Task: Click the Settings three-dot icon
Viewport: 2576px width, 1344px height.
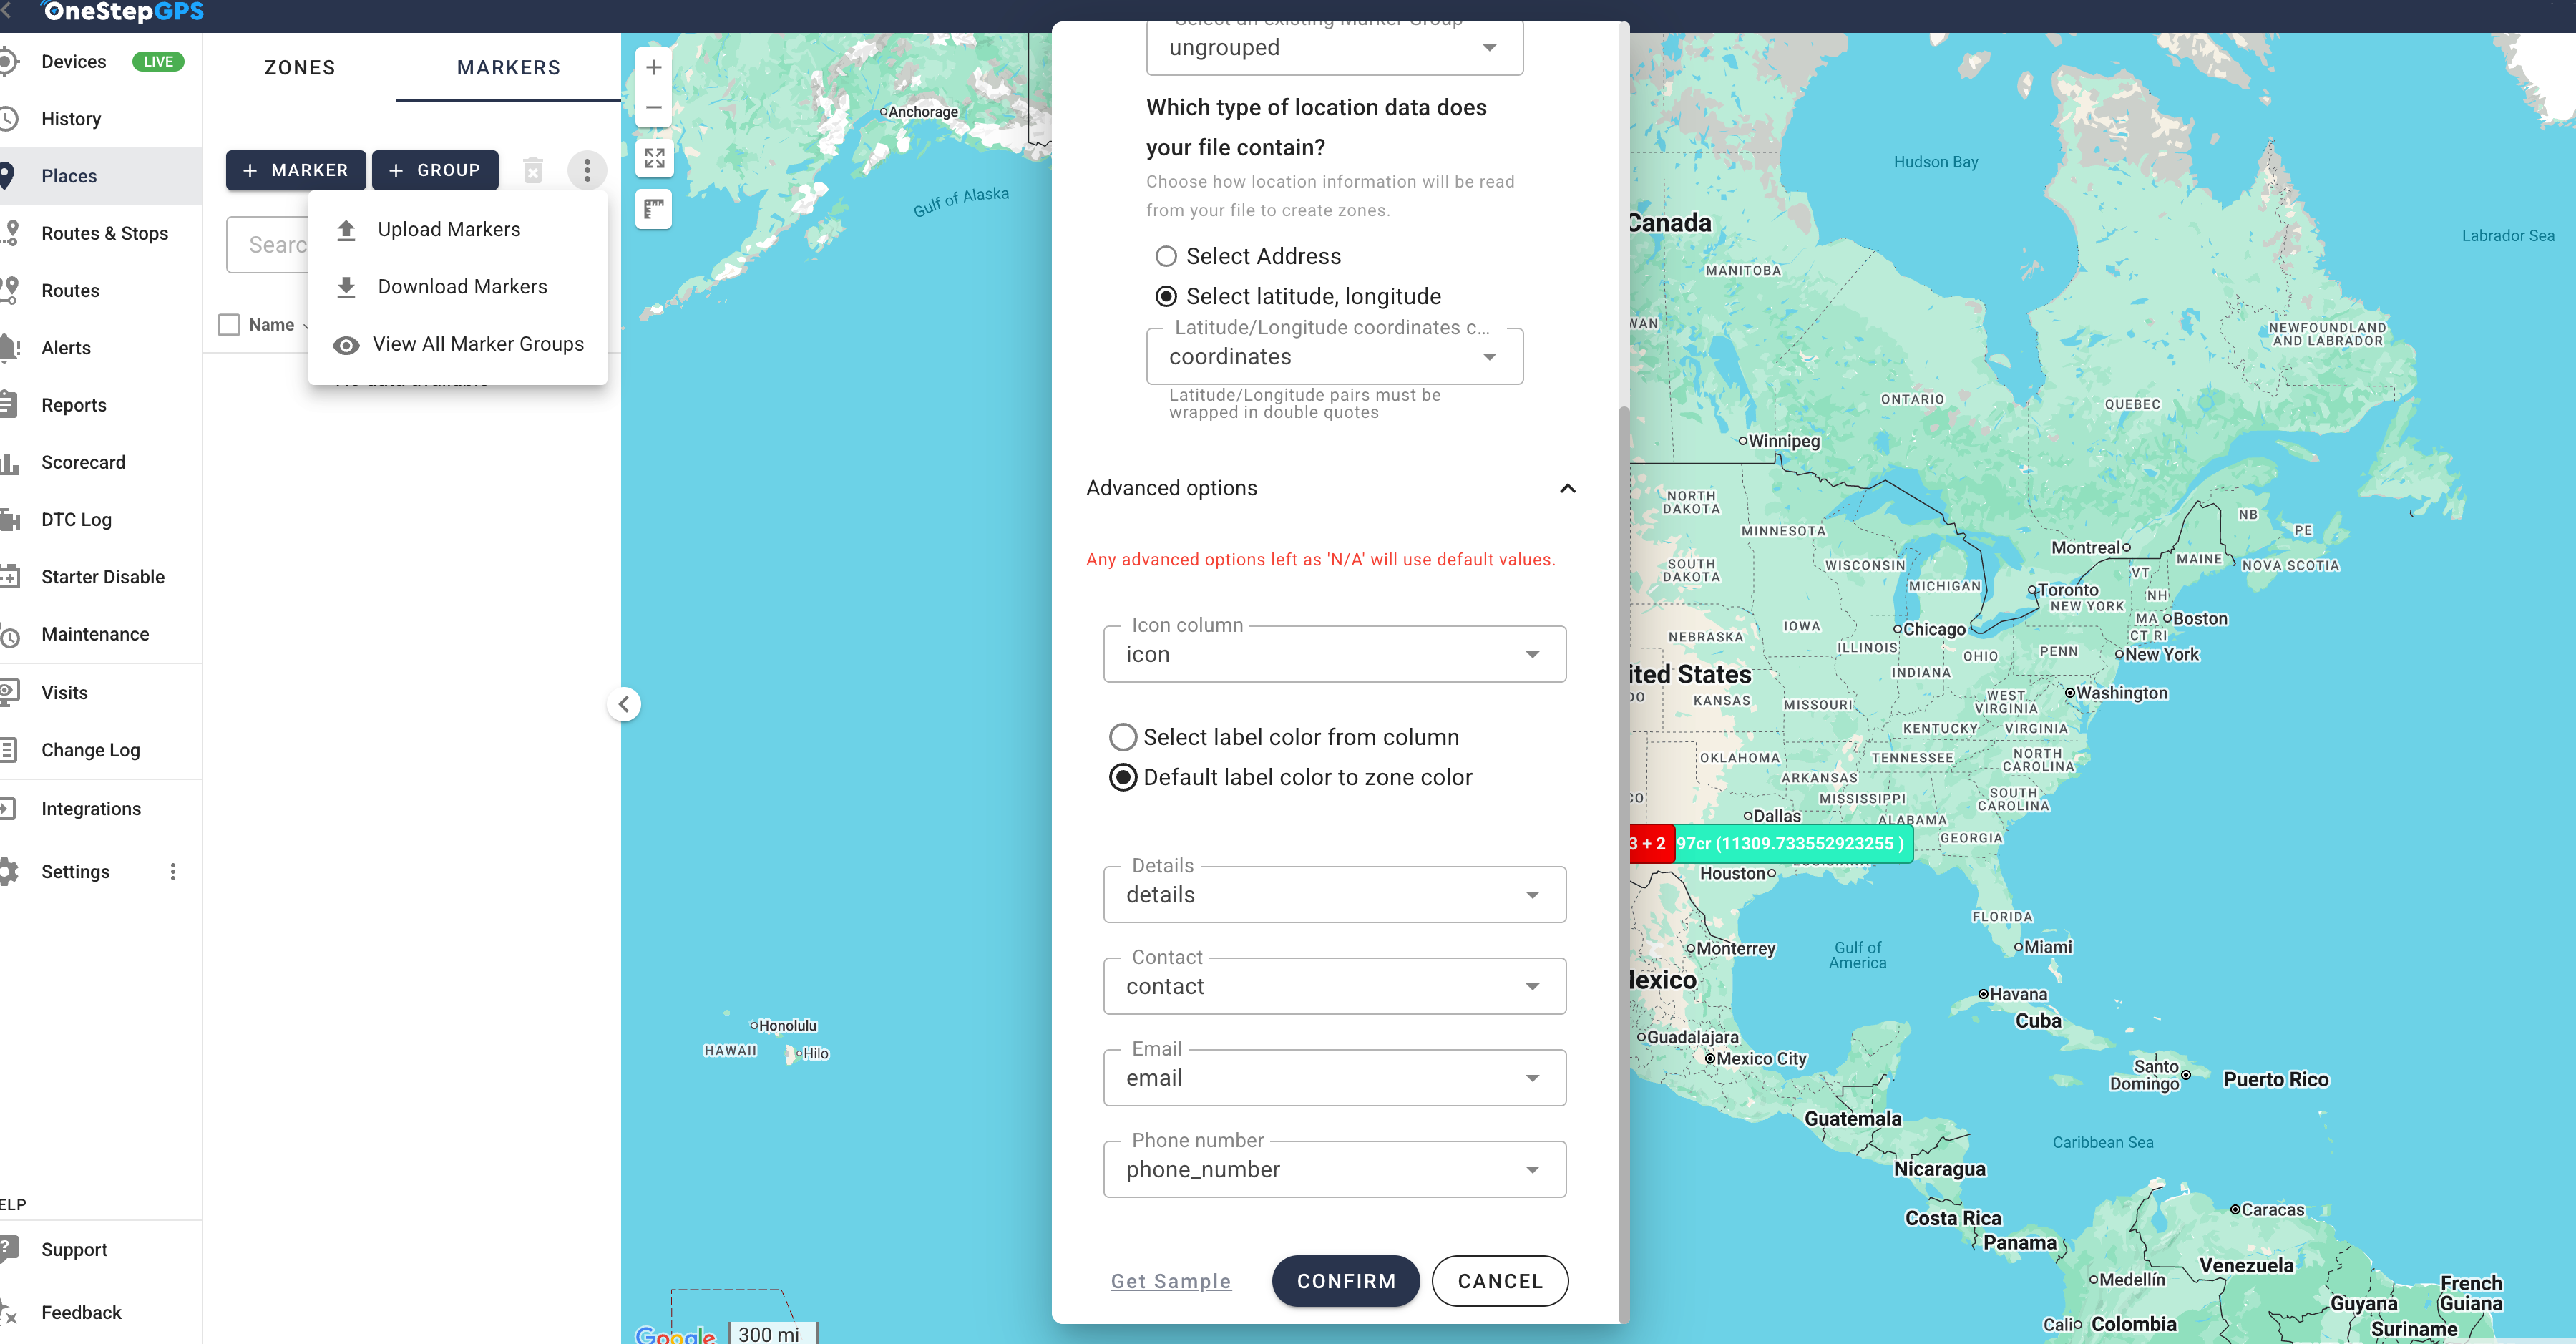Action: click(x=173, y=872)
